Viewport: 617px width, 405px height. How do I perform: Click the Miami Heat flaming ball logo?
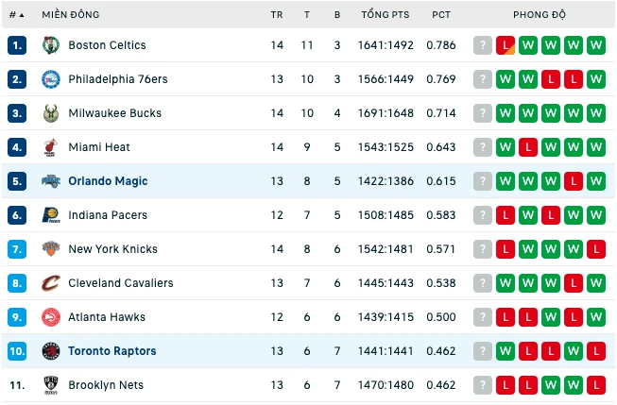(x=51, y=147)
